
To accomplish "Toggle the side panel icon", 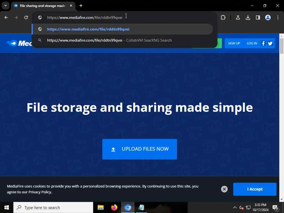I will coord(258,17).
